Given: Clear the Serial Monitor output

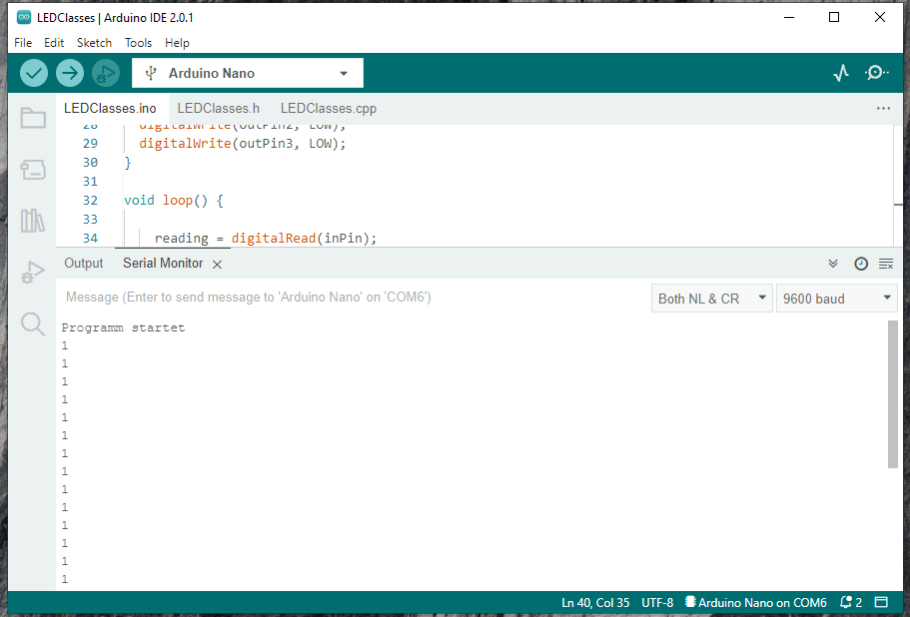Looking at the screenshot, I should 886,264.
